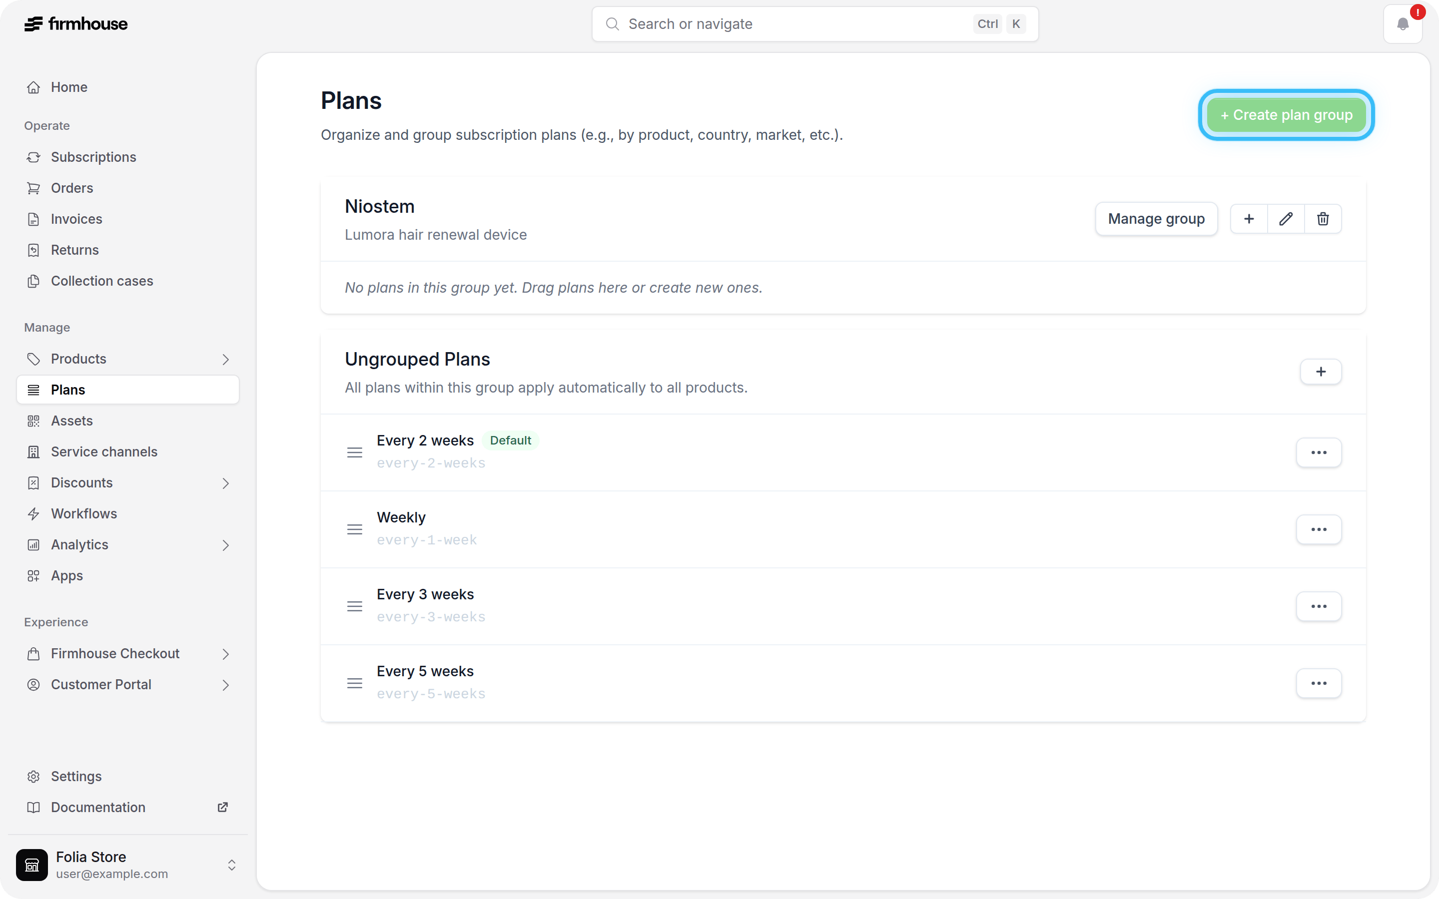Click the every-5-weeks slug text
The image size is (1439, 899).
431,694
